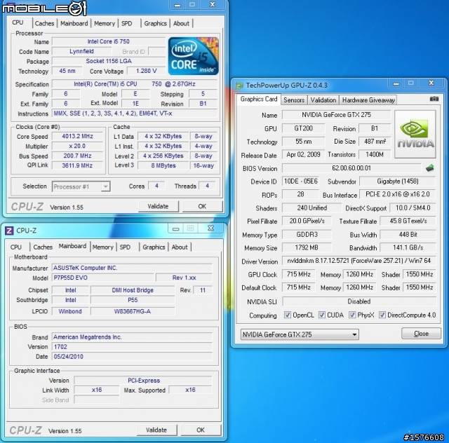Select the GPU-Z Graphics Card tab
The image size is (449, 443).
click(259, 99)
